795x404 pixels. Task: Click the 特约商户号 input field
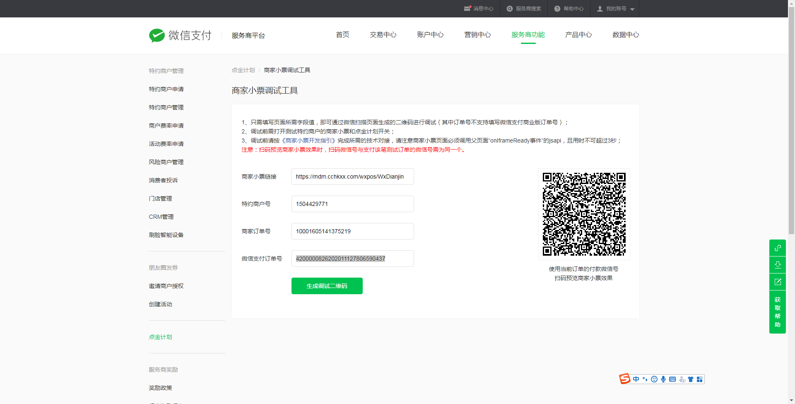point(352,204)
